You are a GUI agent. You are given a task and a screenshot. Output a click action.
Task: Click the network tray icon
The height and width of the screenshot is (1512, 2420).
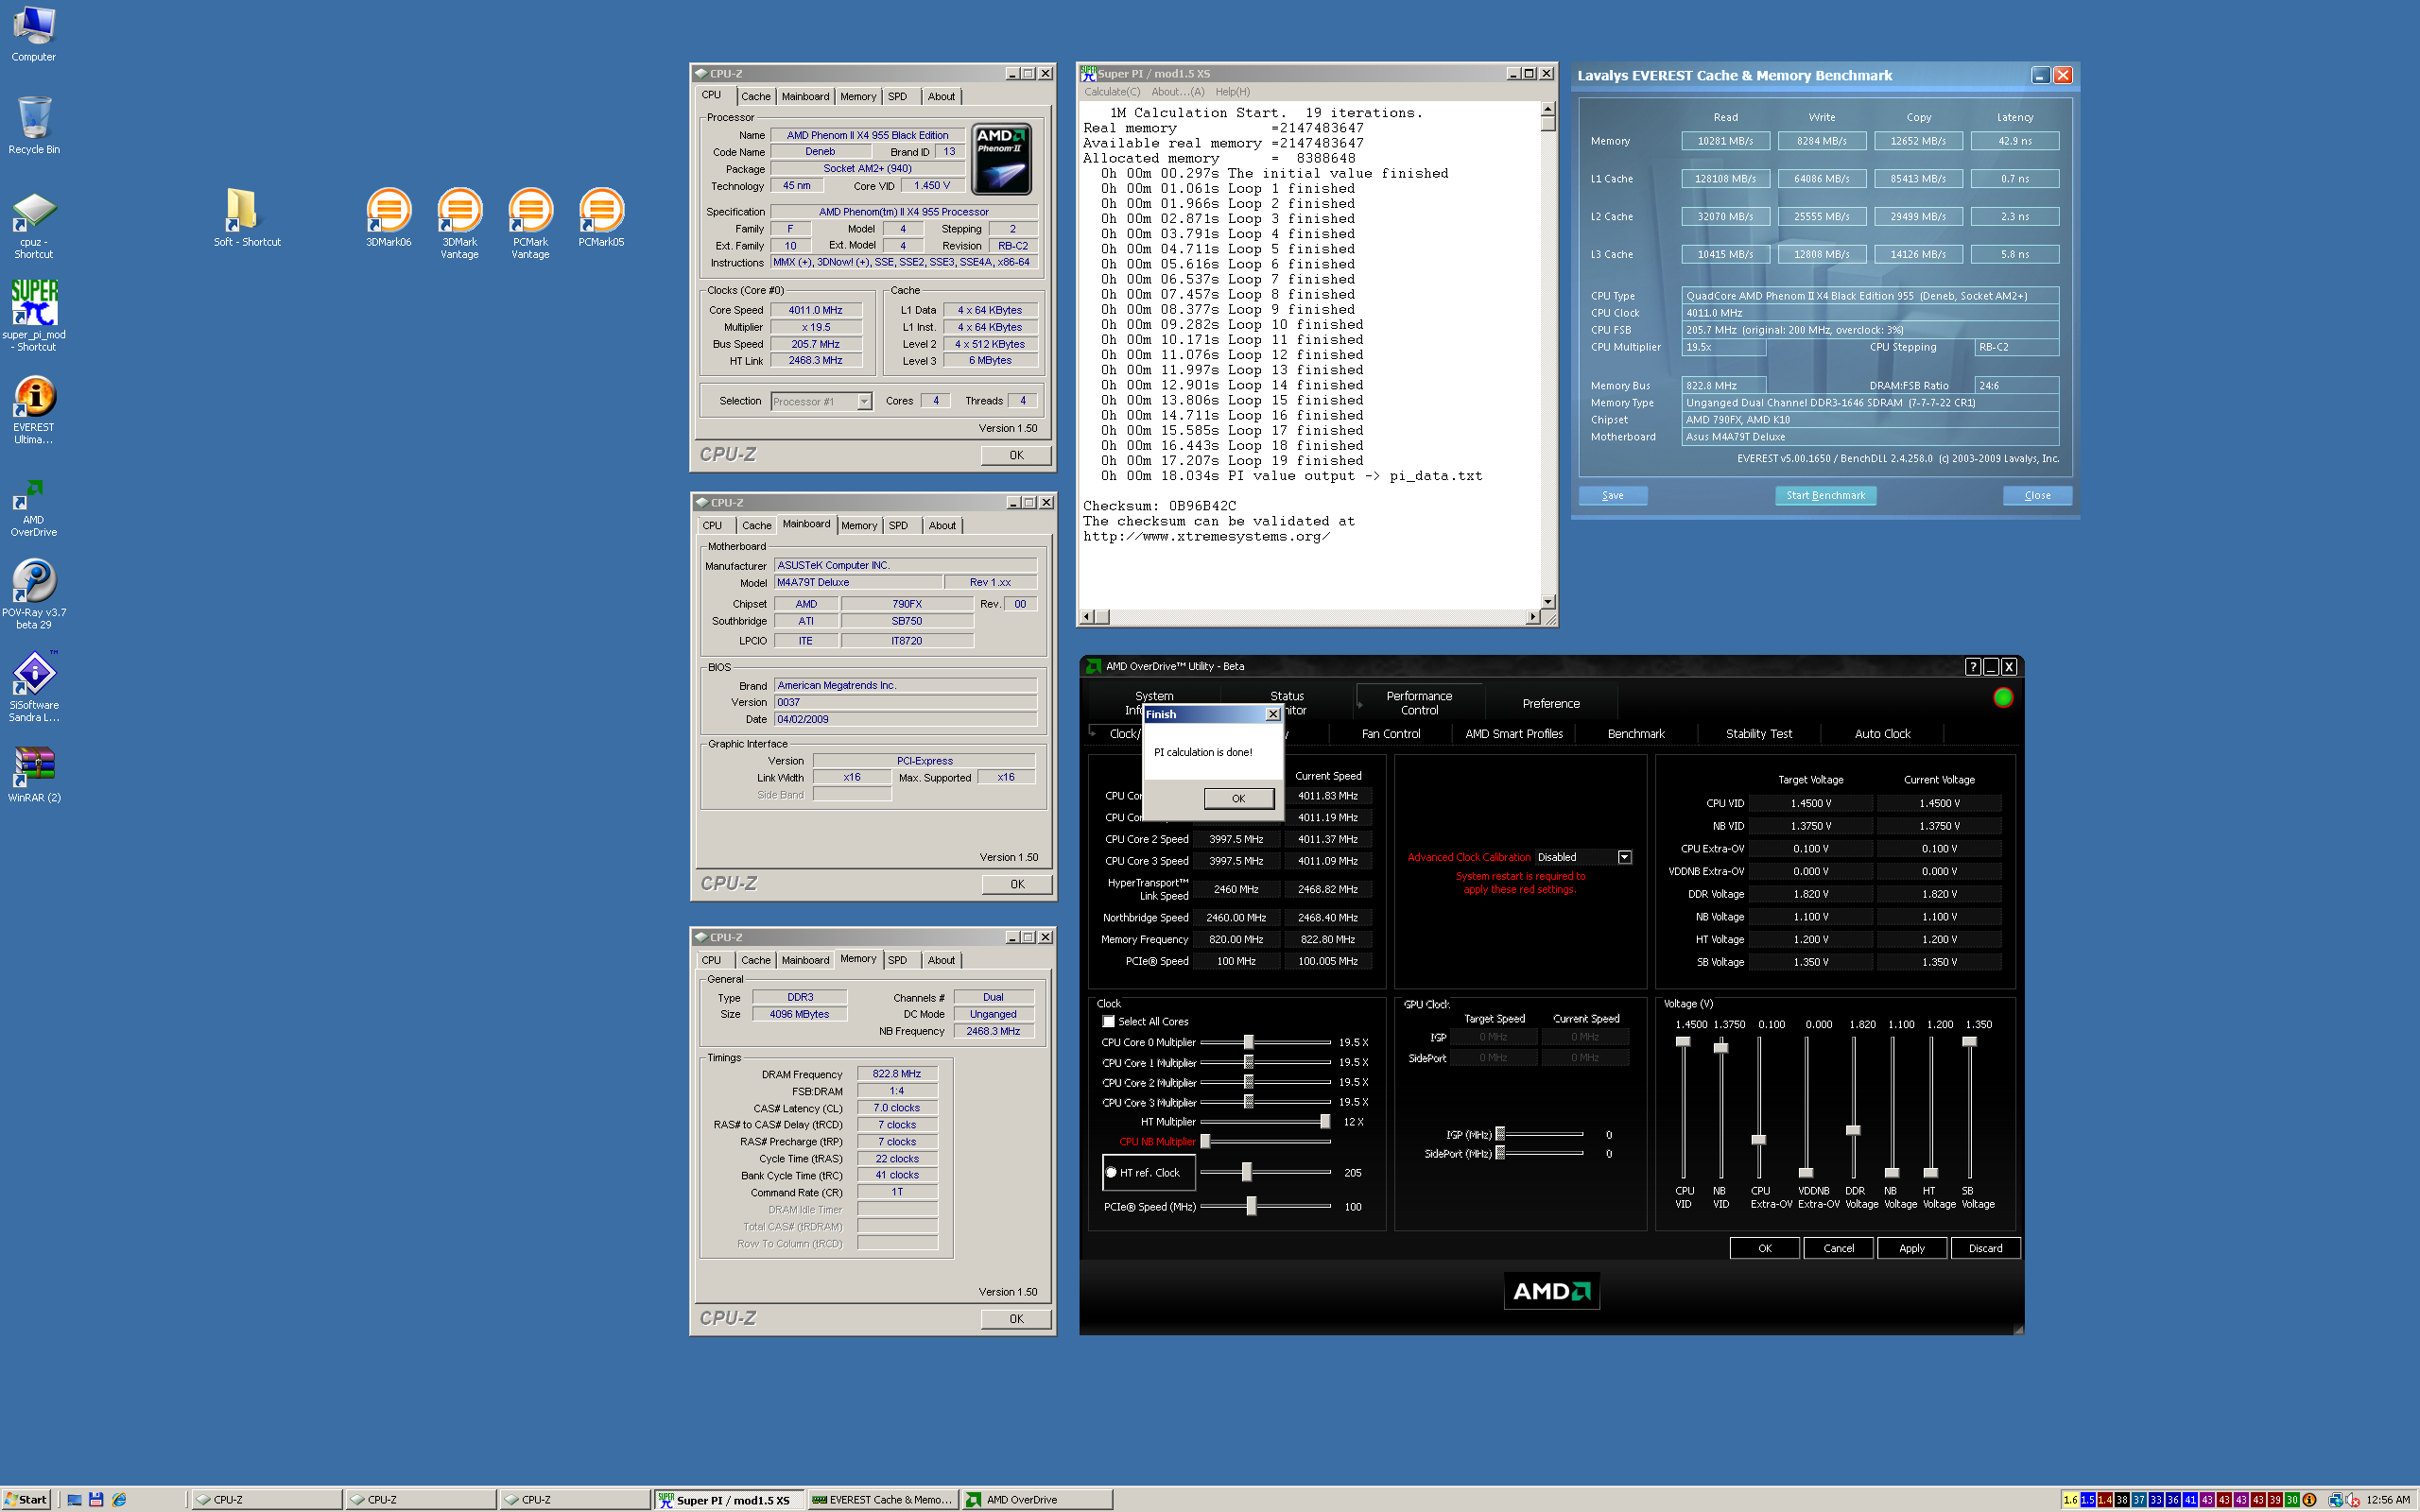(2335, 1500)
